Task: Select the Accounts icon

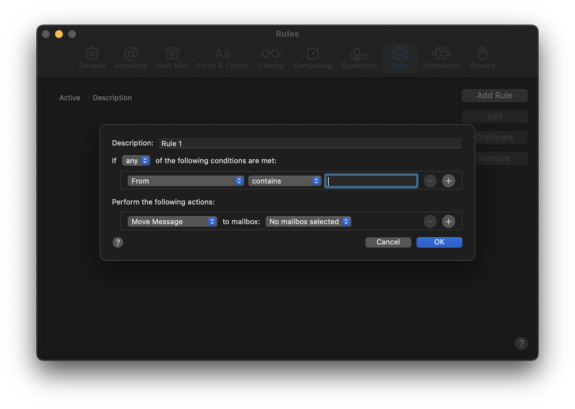Action: (131, 58)
